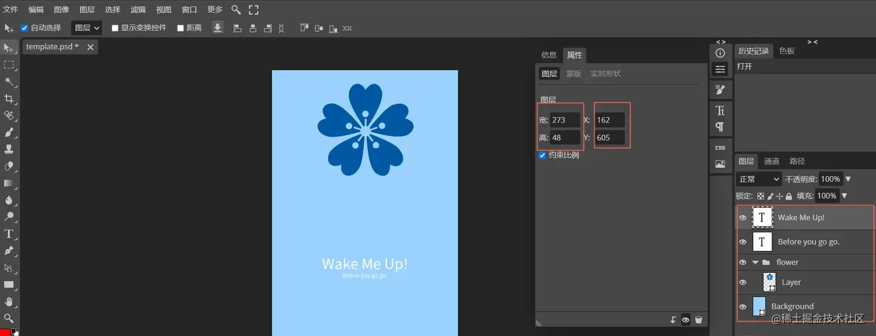Hide the Layer inside flower group
This screenshot has height=336, width=876.
coord(743,283)
